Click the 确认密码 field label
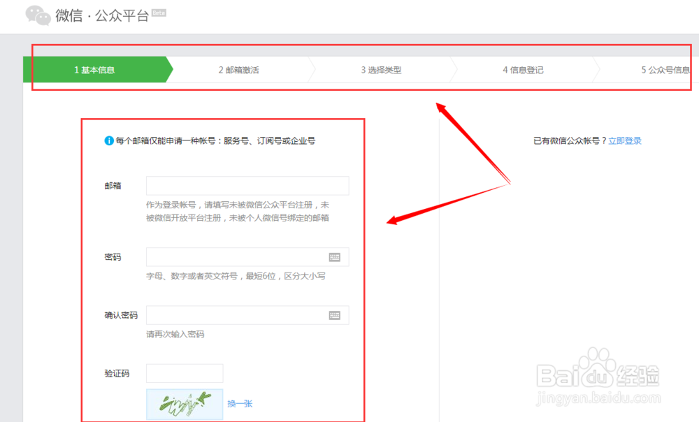Image resolution: width=699 pixels, height=422 pixels. point(121,316)
